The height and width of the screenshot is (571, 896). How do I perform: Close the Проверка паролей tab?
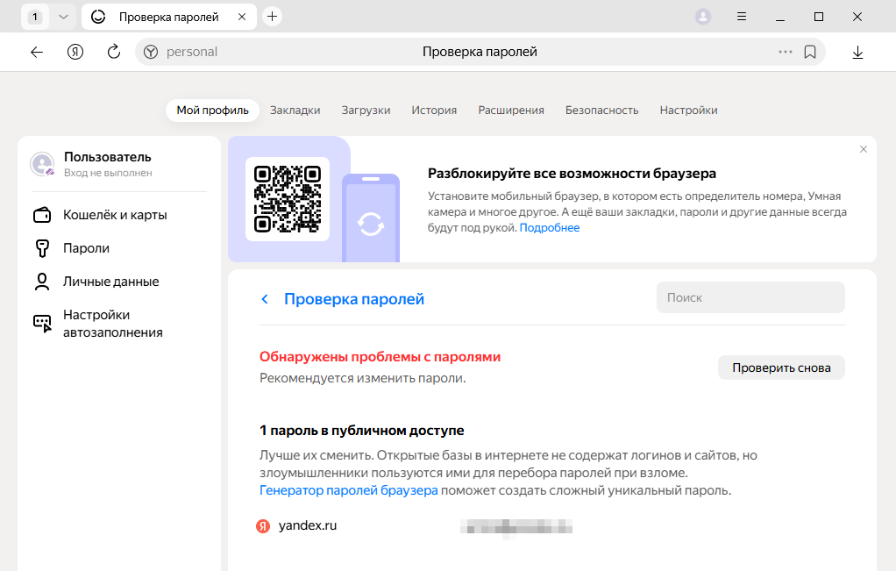click(242, 17)
